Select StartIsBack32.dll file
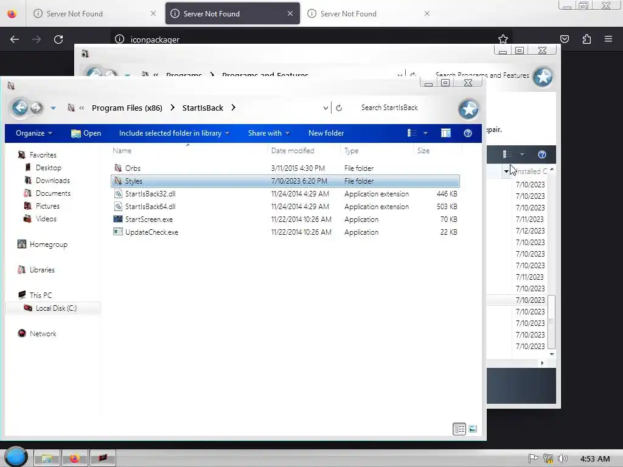 tap(285, 194)
